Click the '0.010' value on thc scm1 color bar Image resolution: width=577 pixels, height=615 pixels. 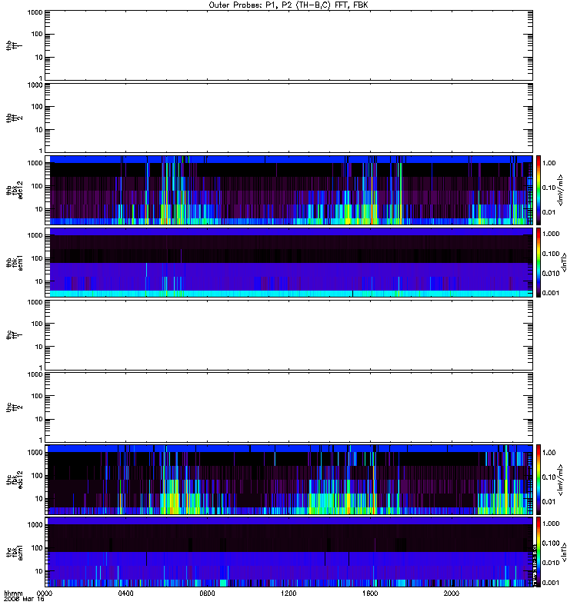coord(551,563)
